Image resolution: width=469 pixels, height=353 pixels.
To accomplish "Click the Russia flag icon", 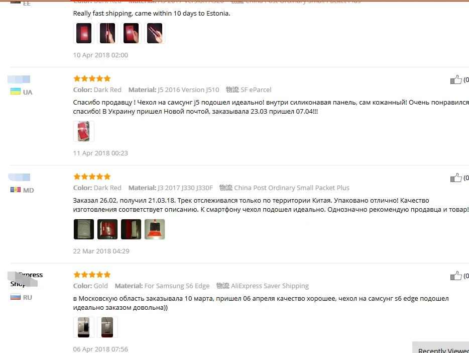I will click(16, 297).
